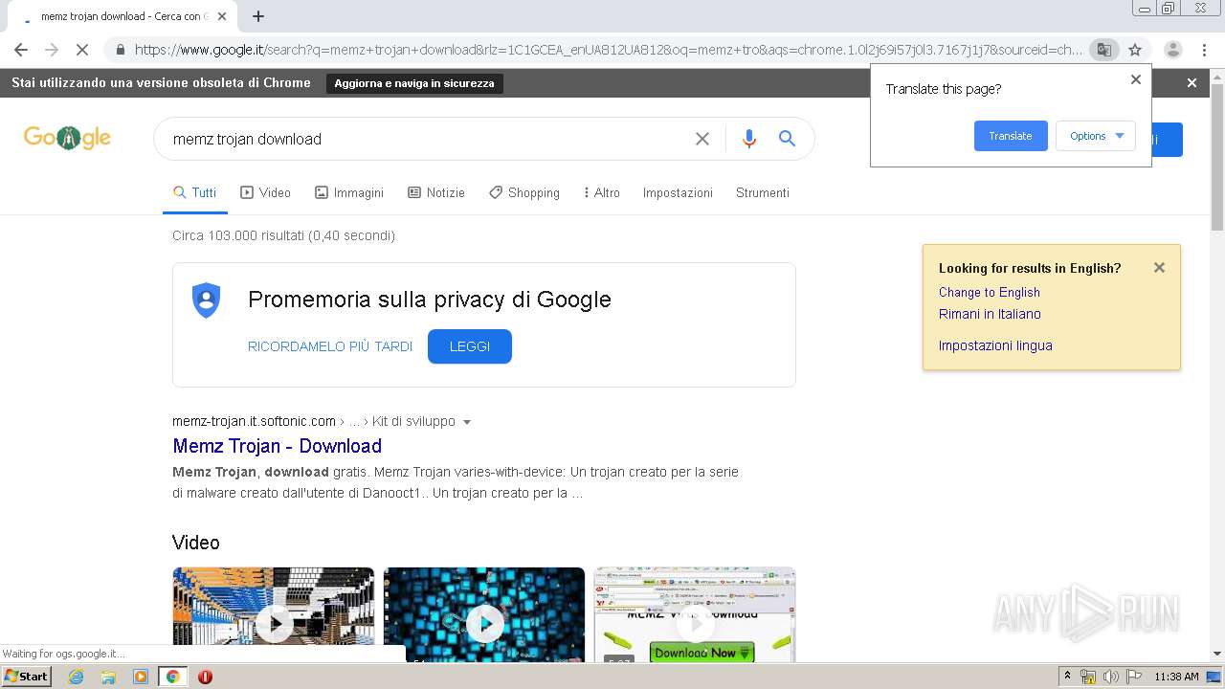This screenshot has width=1225, height=689.
Task: Open Windows Start menu
Action: tap(27, 677)
